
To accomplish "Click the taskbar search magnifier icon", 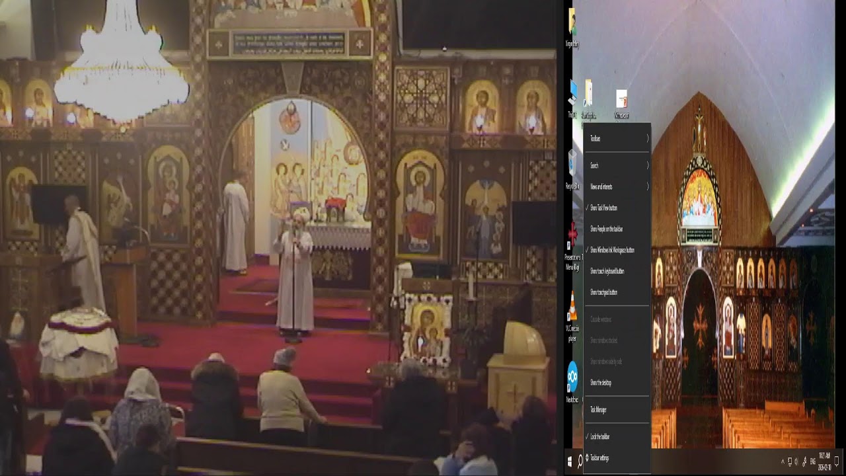I will coord(580,461).
